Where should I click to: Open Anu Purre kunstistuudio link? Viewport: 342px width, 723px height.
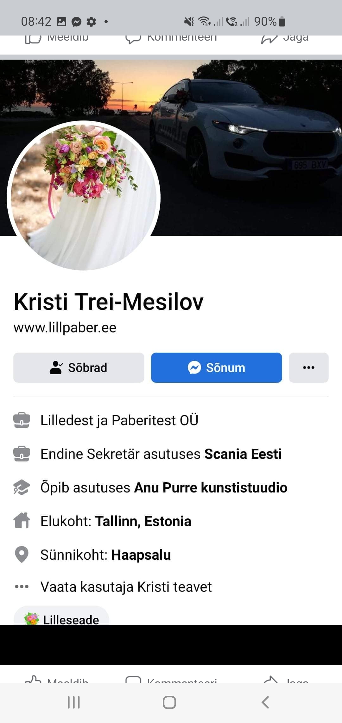(x=211, y=487)
